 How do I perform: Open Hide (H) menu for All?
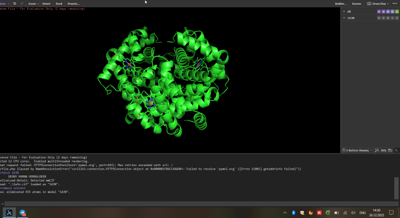[x=388, y=11]
